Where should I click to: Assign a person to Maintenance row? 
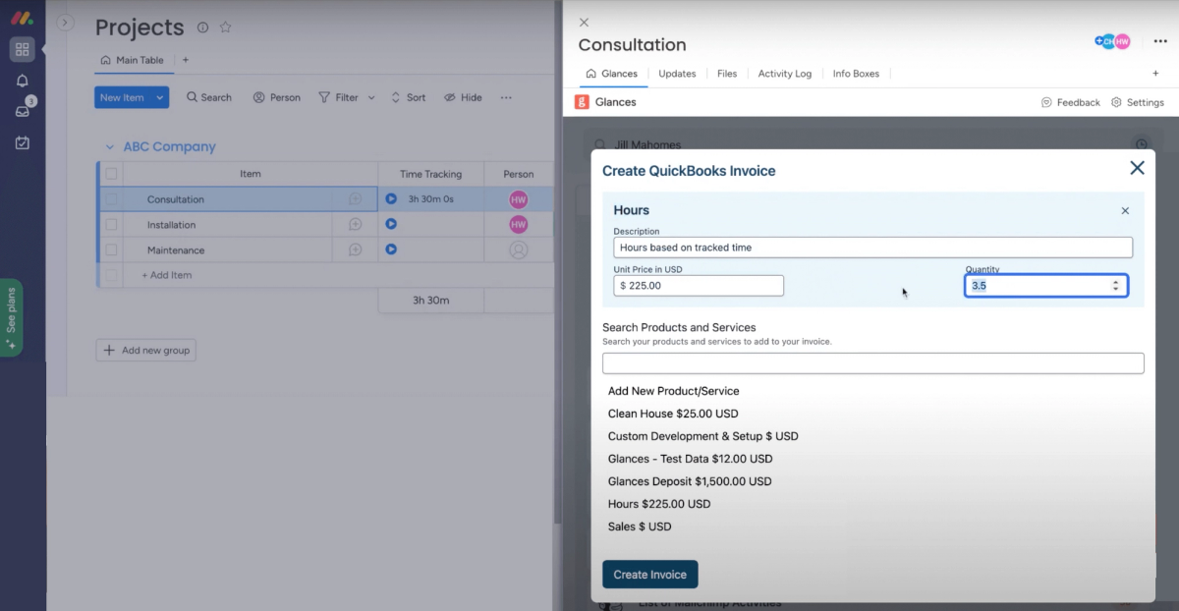[519, 250]
